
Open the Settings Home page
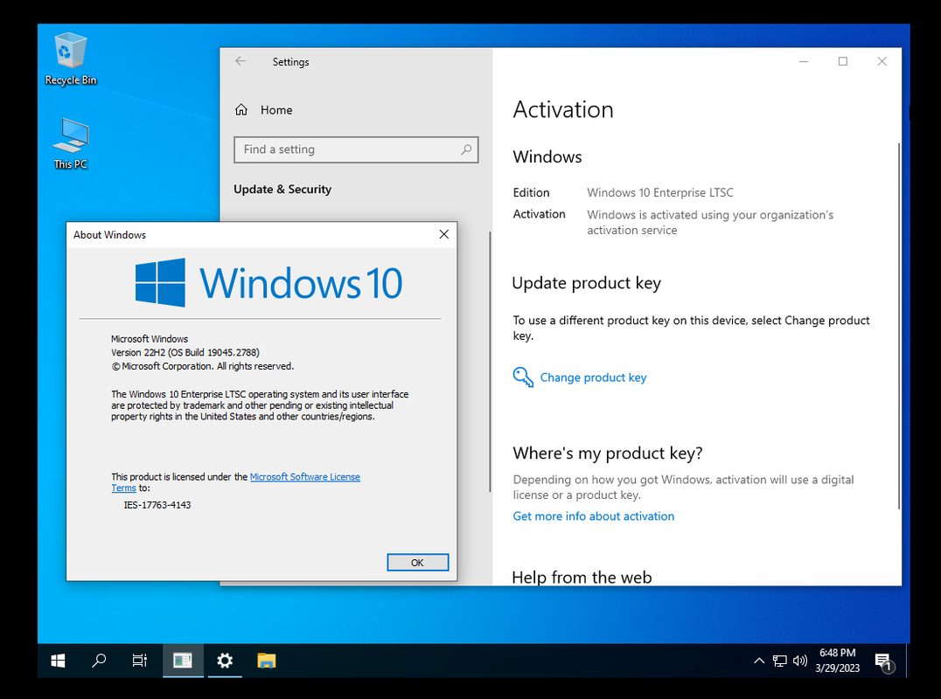(x=264, y=110)
